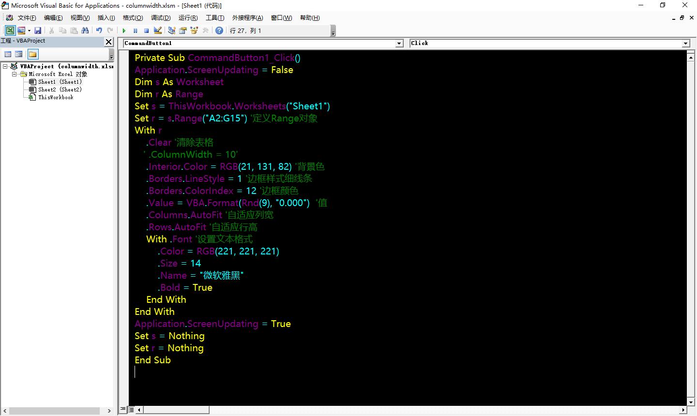Image resolution: width=697 pixels, height=416 pixels.
Task: Switch to Procedure View at bottom left
Action: click(x=123, y=410)
